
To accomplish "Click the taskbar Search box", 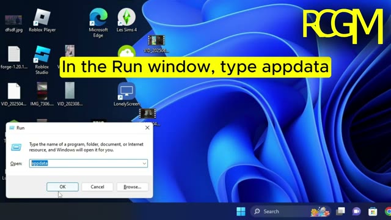I will (291, 211).
